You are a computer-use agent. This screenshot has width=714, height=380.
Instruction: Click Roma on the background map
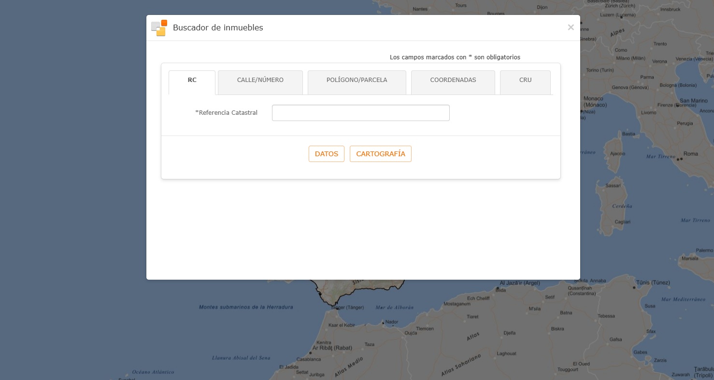click(690, 154)
